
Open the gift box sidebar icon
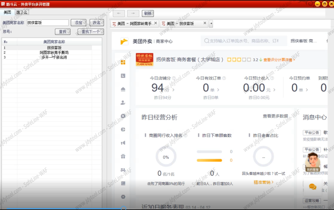pos(123,156)
